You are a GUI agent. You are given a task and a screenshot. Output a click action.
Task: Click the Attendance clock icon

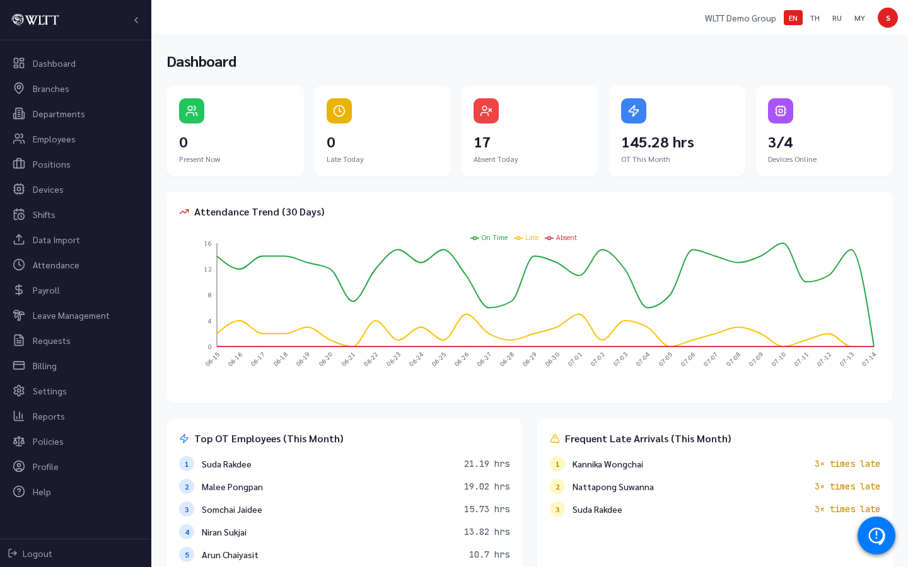point(19,265)
